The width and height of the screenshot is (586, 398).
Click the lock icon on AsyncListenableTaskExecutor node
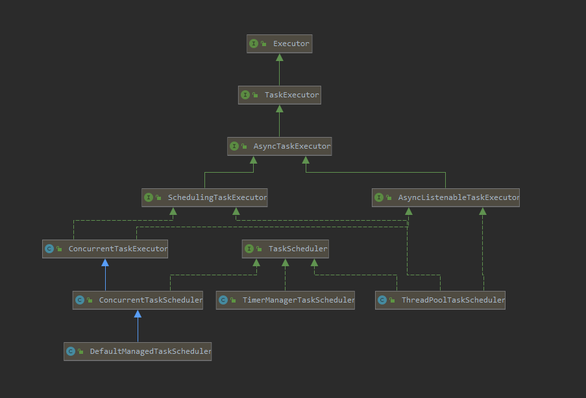389,197
